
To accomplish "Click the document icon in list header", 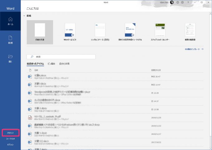I will pos(30,70).
